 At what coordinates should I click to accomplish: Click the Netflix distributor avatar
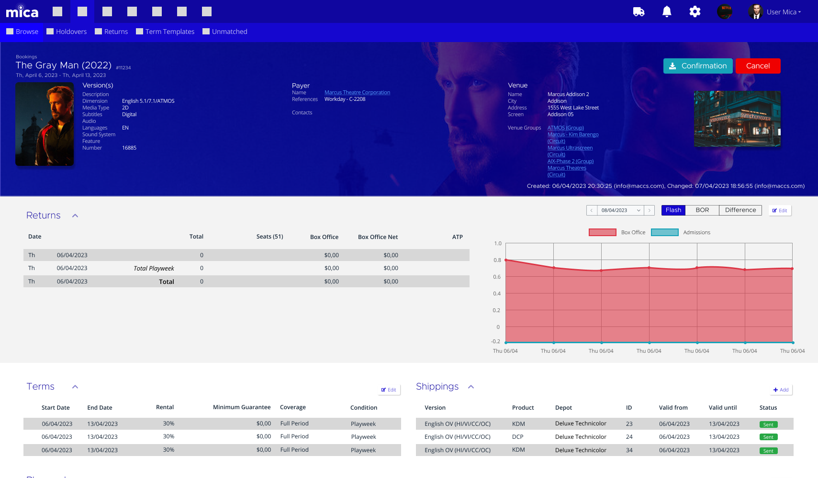(x=725, y=11)
